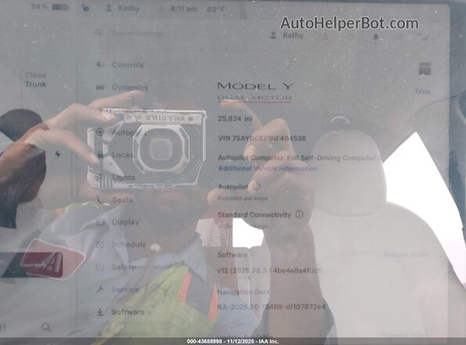Tap the 25,934 mi odometer reading
Viewport: 466px width, 345px height.
(235, 118)
